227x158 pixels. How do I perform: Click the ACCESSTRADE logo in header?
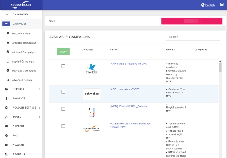(21, 5)
